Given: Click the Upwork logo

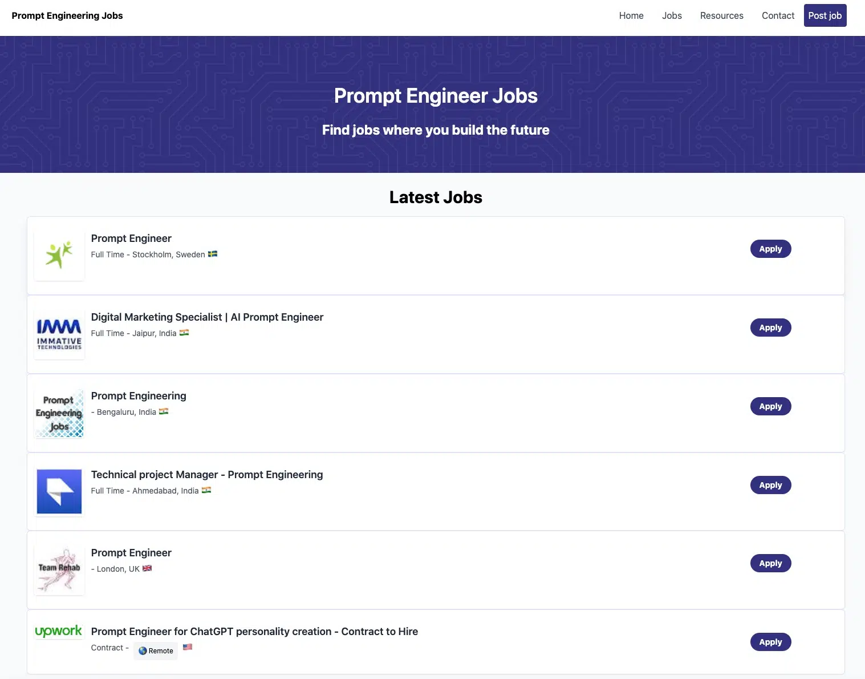Looking at the screenshot, I should click(x=59, y=631).
